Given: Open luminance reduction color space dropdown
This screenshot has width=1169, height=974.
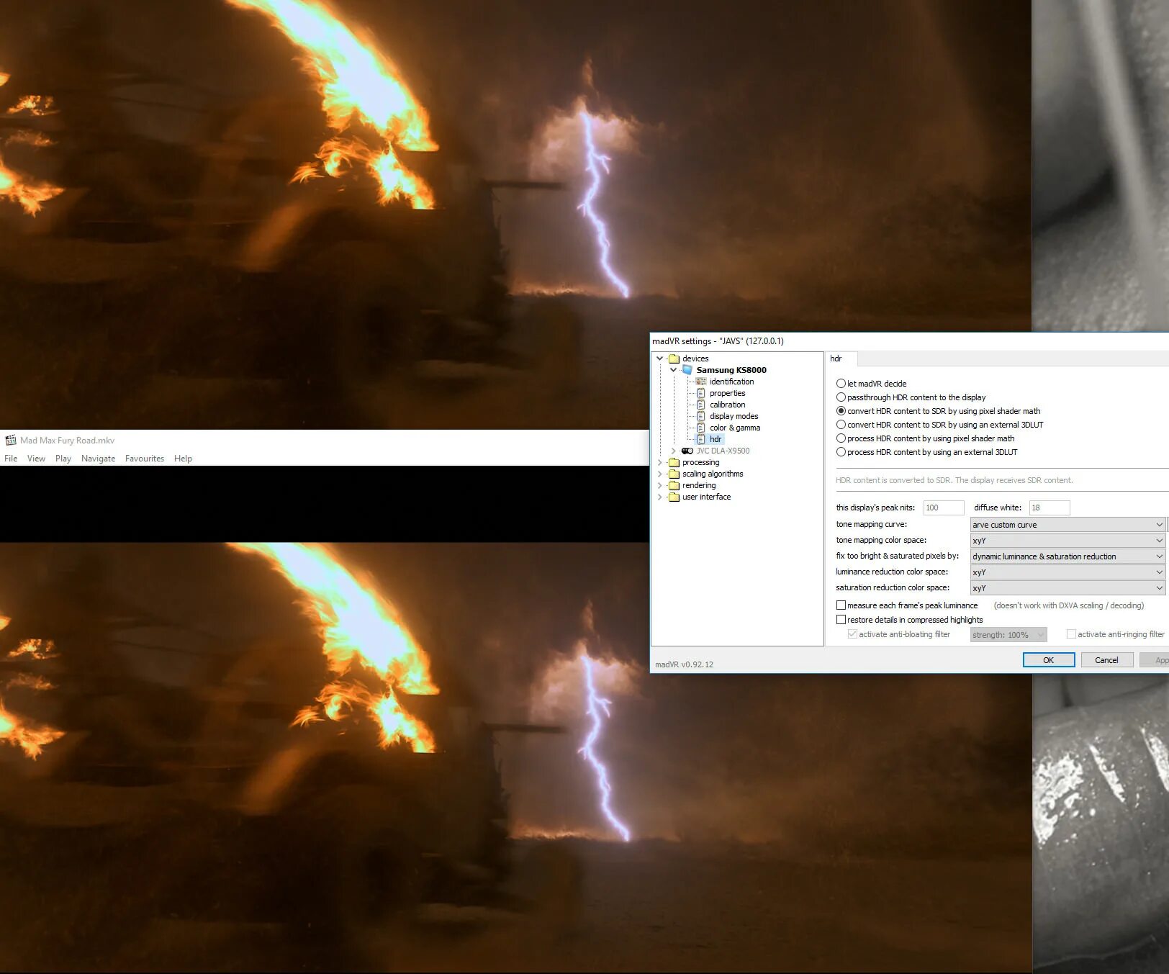Looking at the screenshot, I should click(1068, 572).
